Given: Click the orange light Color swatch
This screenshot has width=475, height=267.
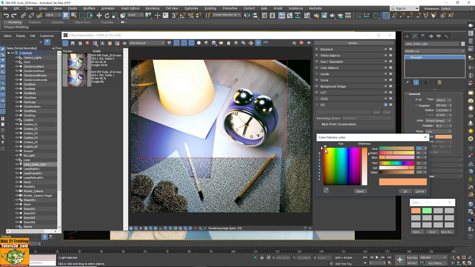Looking at the screenshot, I should pyautogui.click(x=443, y=137).
